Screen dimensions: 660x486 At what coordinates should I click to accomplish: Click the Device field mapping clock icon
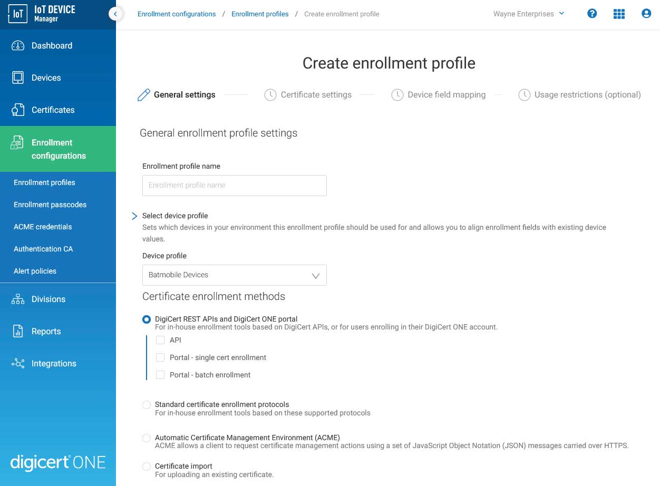[x=397, y=95]
